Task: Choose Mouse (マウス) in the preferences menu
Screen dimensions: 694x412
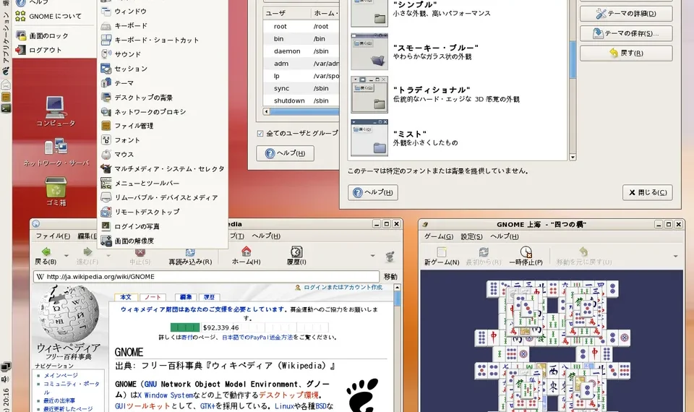Action: (124, 154)
